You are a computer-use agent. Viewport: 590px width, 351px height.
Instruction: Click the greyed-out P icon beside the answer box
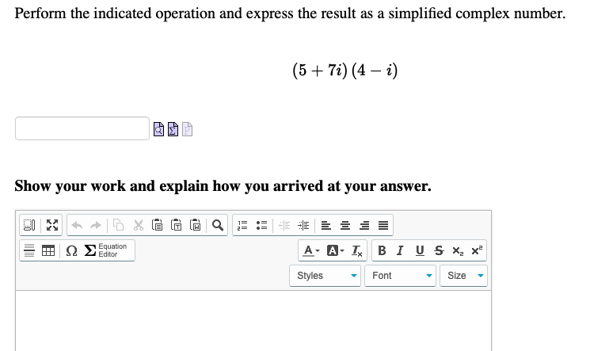pyautogui.click(x=187, y=129)
